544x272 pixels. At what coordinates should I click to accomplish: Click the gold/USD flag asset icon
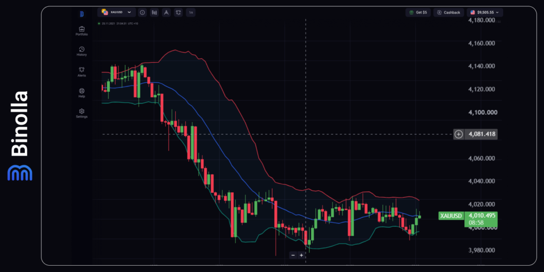105,12
